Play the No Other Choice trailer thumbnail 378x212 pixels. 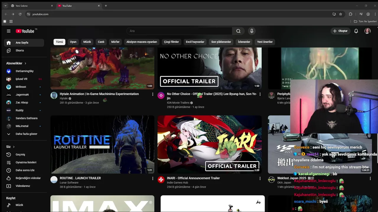point(209,68)
